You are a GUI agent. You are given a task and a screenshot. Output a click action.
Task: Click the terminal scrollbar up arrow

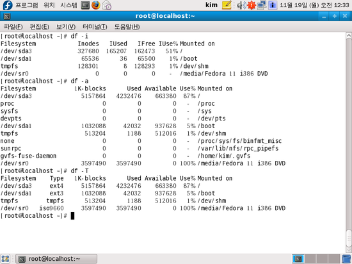[x=349, y=35]
